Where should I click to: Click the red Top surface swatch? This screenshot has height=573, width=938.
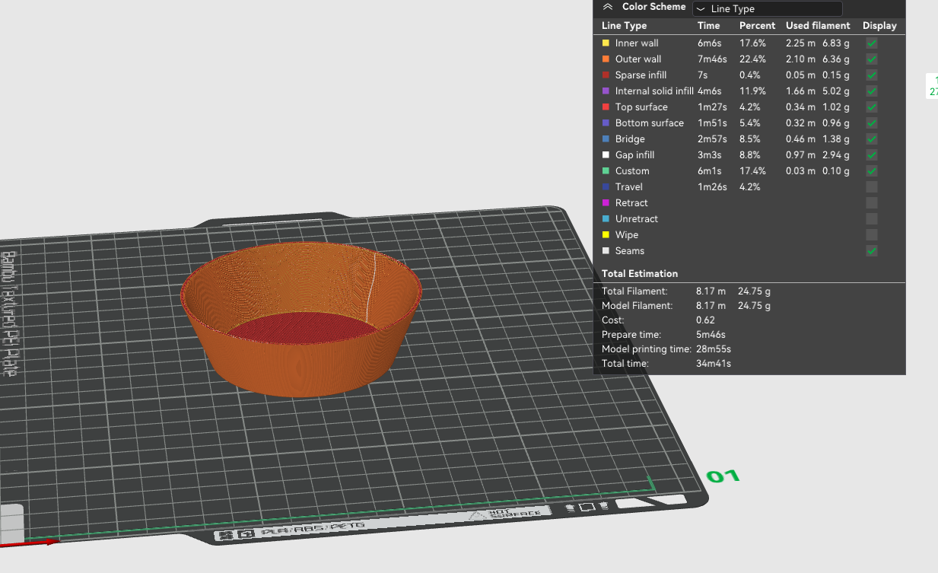click(x=606, y=107)
